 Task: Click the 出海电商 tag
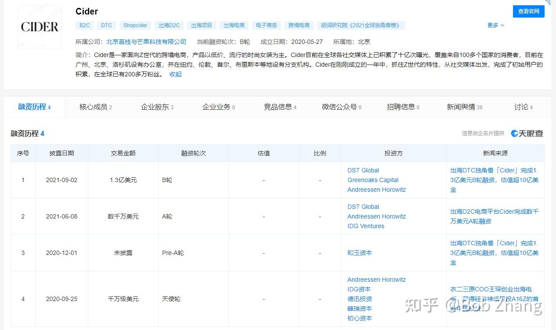point(234,25)
